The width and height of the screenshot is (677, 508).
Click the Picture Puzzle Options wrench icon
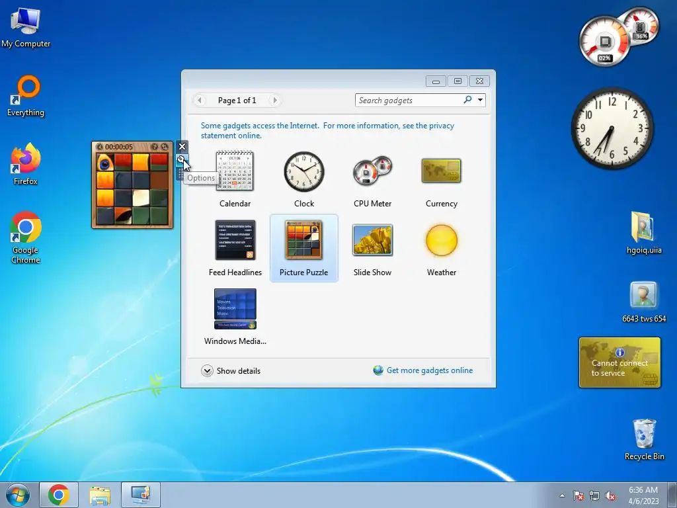click(182, 160)
